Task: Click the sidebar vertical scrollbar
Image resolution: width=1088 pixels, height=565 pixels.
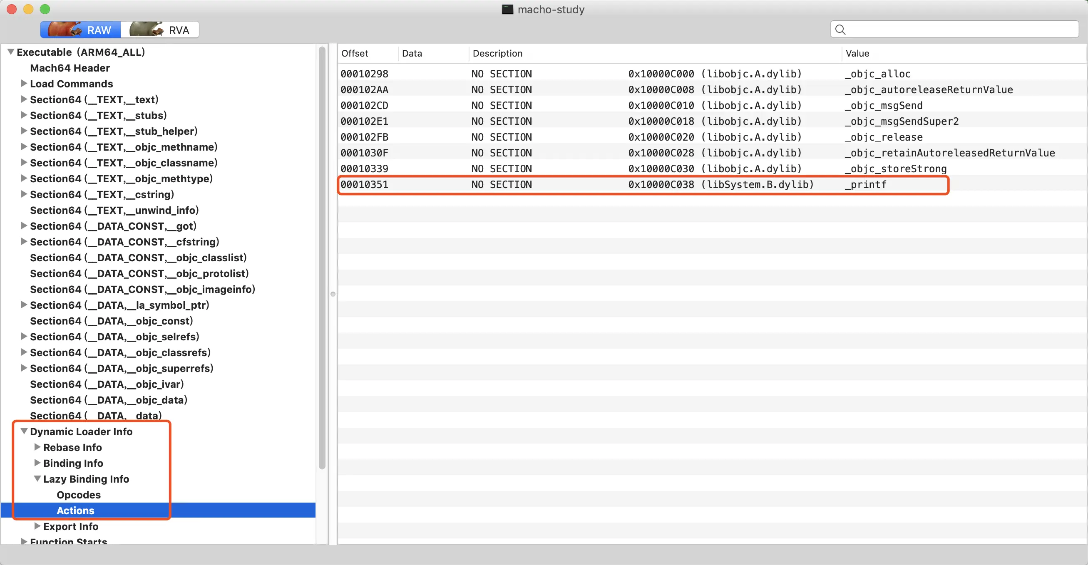Action: point(322,258)
